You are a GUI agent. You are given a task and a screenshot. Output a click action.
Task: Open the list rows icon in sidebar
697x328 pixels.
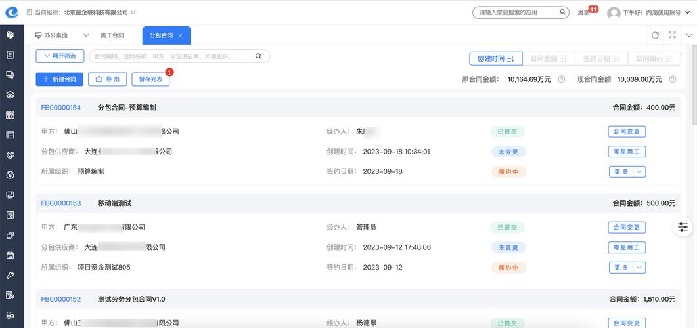[10, 135]
